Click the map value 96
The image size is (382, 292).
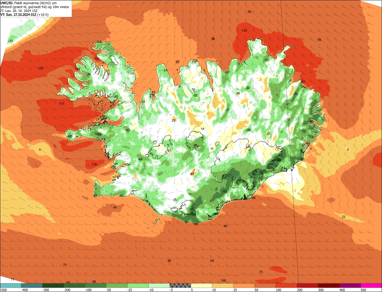(x=169, y=261)
